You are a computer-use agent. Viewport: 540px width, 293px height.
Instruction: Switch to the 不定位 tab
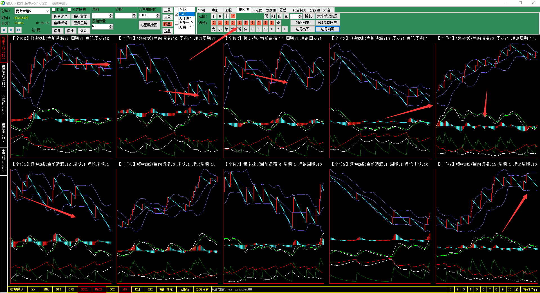click(x=257, y=10)
